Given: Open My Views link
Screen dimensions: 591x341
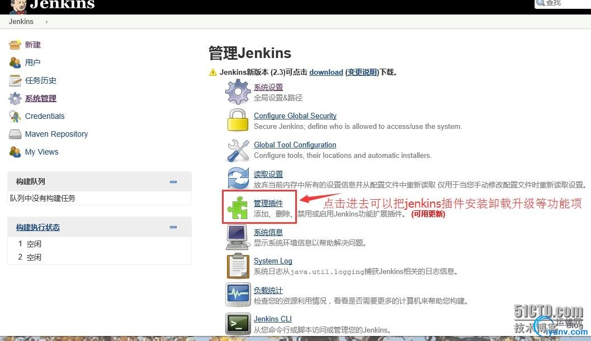Looking at the screenshot, I should (42, 152).
